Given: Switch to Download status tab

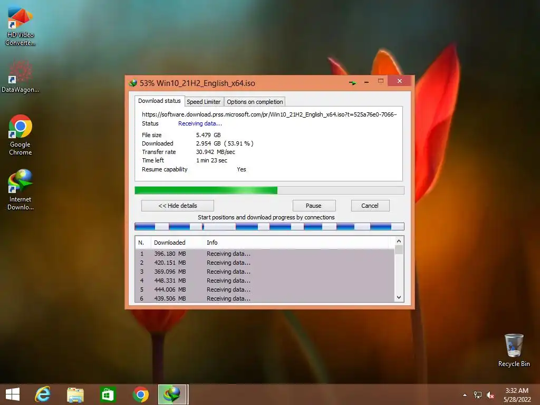Looking at the screenshot, I should coord(159,101).
